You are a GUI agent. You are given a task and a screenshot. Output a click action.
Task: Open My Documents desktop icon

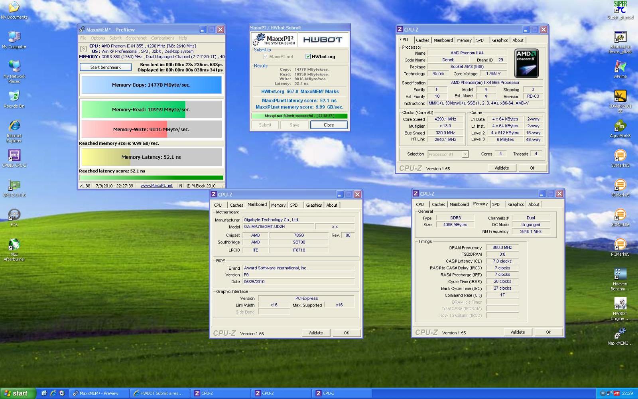pyautogui.click(x=14, y=10)
